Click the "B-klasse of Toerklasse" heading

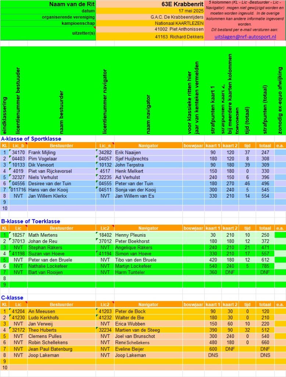(31, 221)
